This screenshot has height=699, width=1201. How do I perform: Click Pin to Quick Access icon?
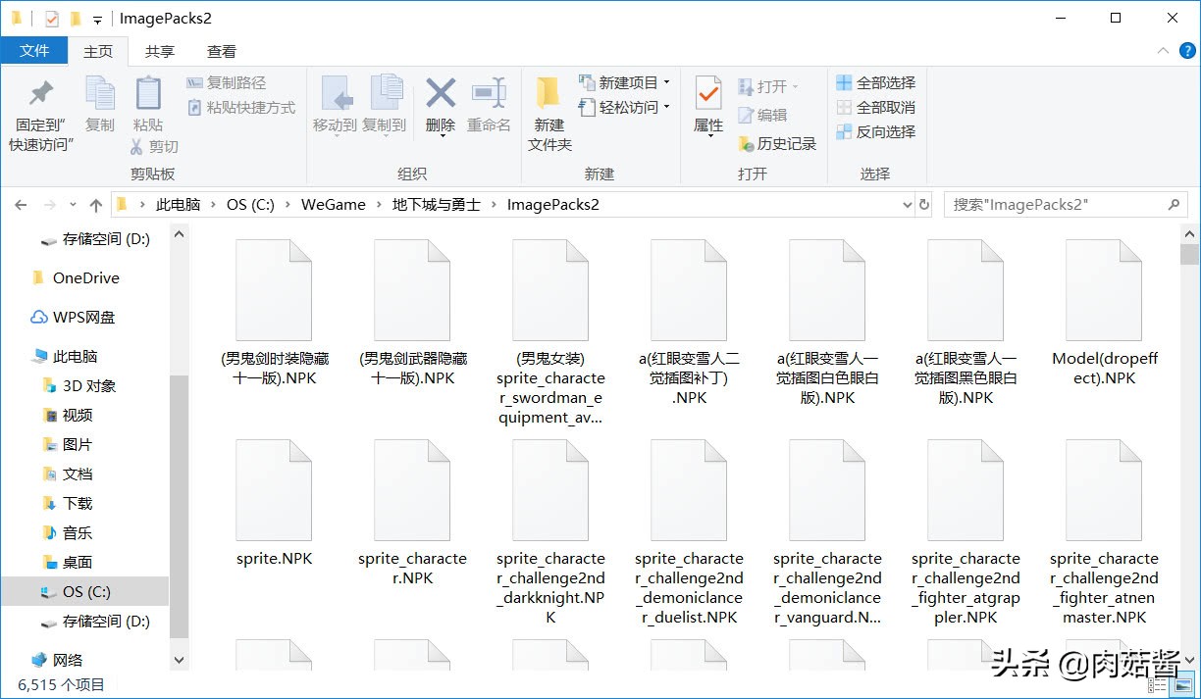tap(40, 94)
